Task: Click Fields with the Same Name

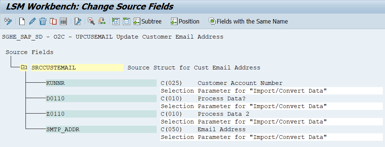Action: point(248,21)
